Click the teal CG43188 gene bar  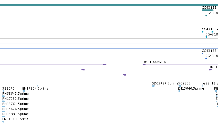pos(208,10)
